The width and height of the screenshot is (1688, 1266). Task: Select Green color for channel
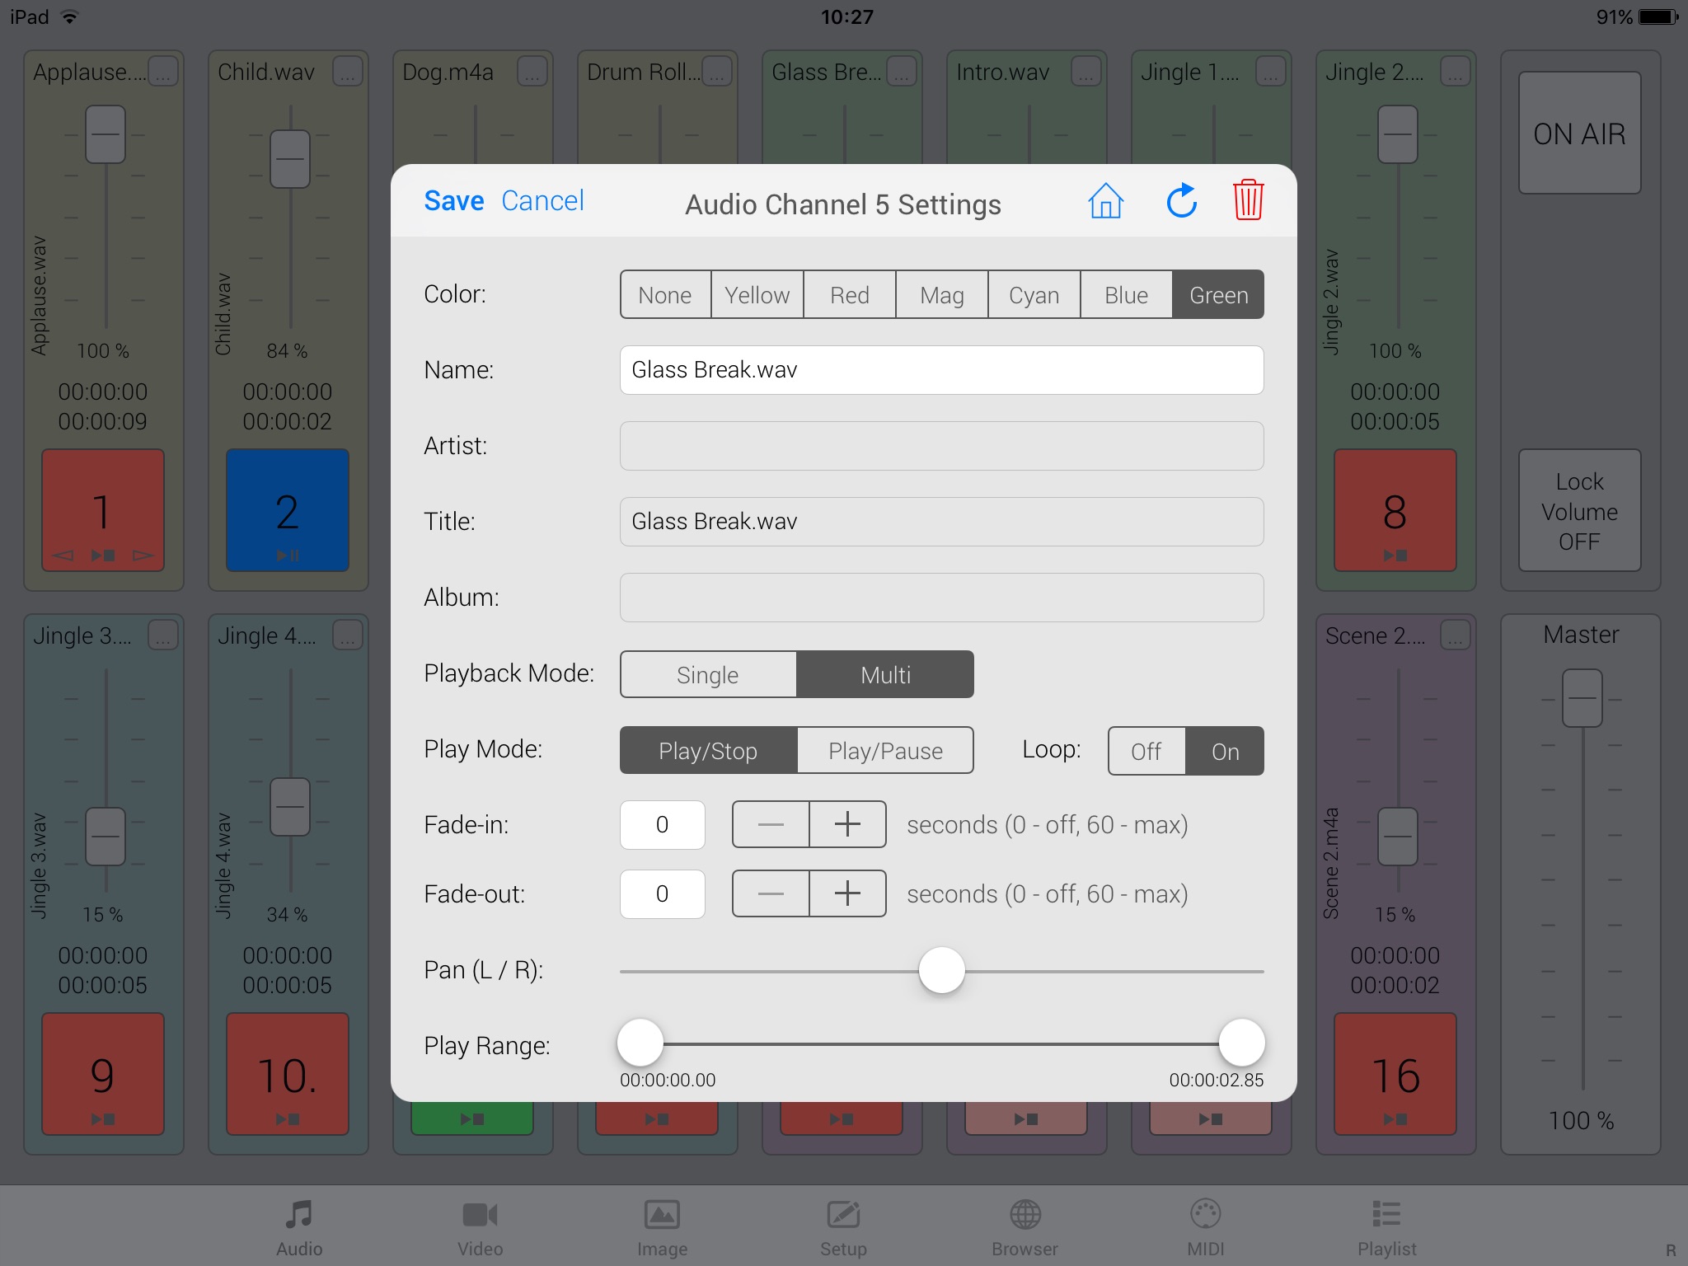[x=1217, y=294]
